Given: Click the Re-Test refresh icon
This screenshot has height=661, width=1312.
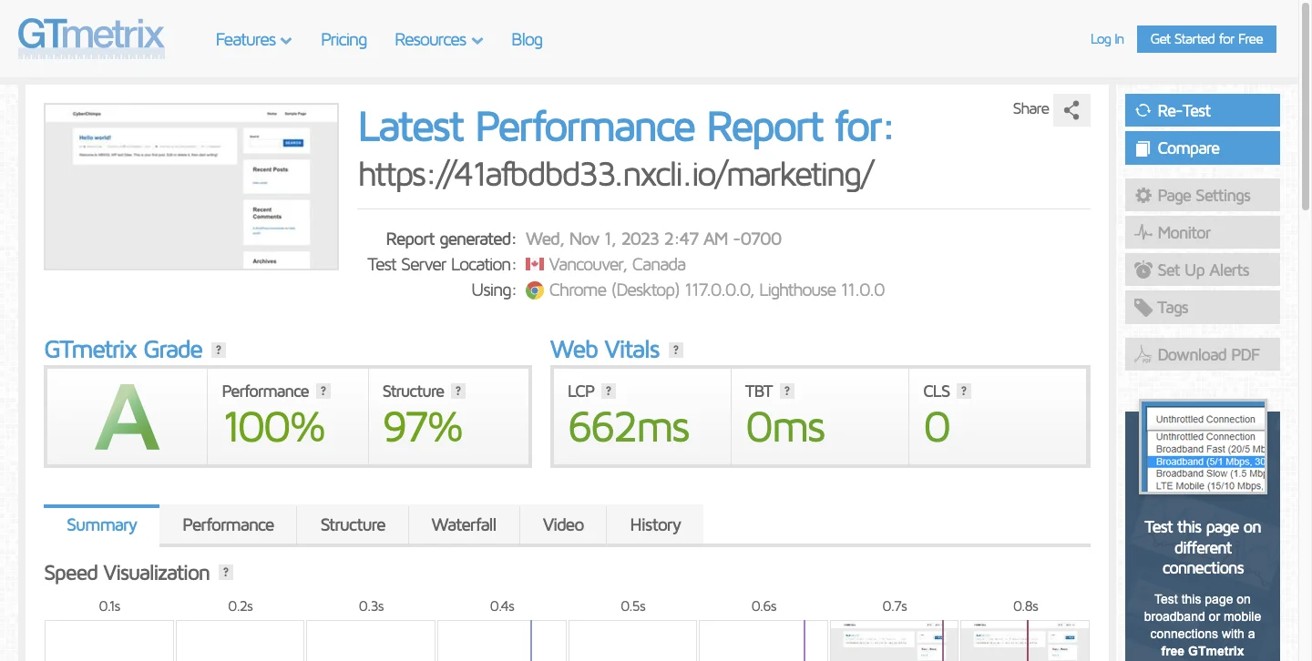Looking at the screenshot, I should pyautogui.click(x=1143, y=109).
